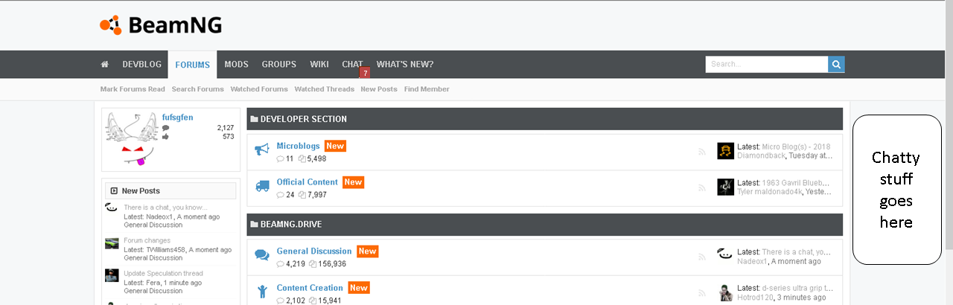Open fufsgfen username link

177,118
